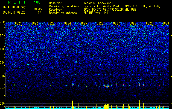Click the 0827 time marker
Screen dimensions: 172x109
tap(116, 23)
